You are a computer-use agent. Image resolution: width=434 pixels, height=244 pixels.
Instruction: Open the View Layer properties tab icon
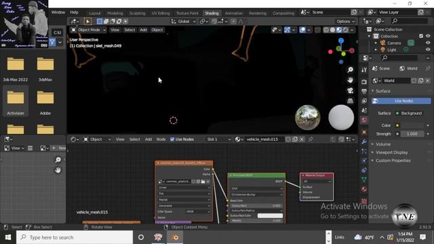(x=364, y=101)
